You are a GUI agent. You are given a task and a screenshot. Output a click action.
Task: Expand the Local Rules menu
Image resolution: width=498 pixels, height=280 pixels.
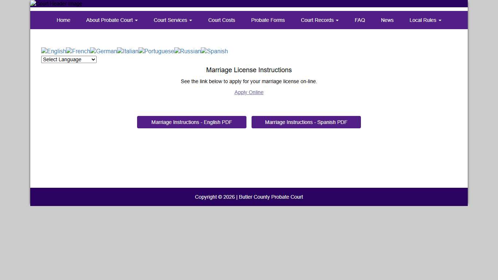coord(425,20)
